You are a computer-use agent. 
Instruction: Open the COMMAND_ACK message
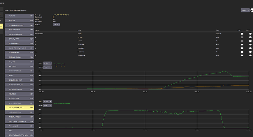click(x=19, y=43)
